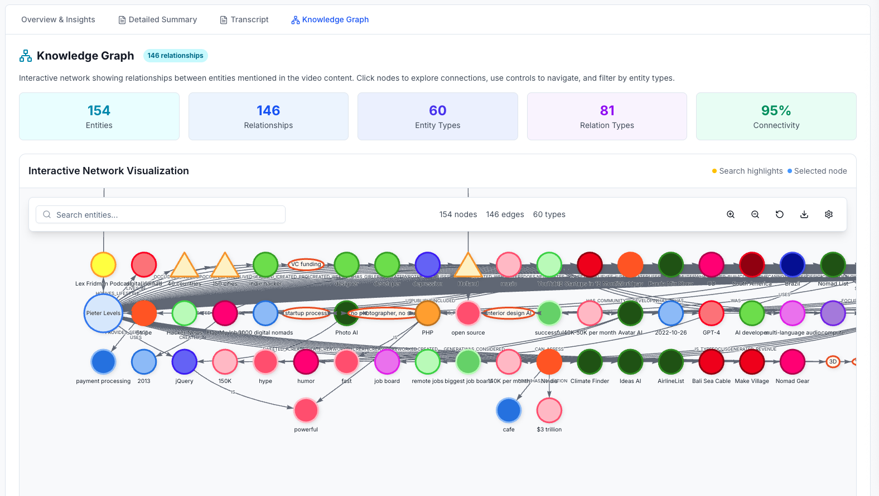Open the Overview & Insights tab
Image resolution: width=879 pixels, height=496 pixels.
[58, 19]
